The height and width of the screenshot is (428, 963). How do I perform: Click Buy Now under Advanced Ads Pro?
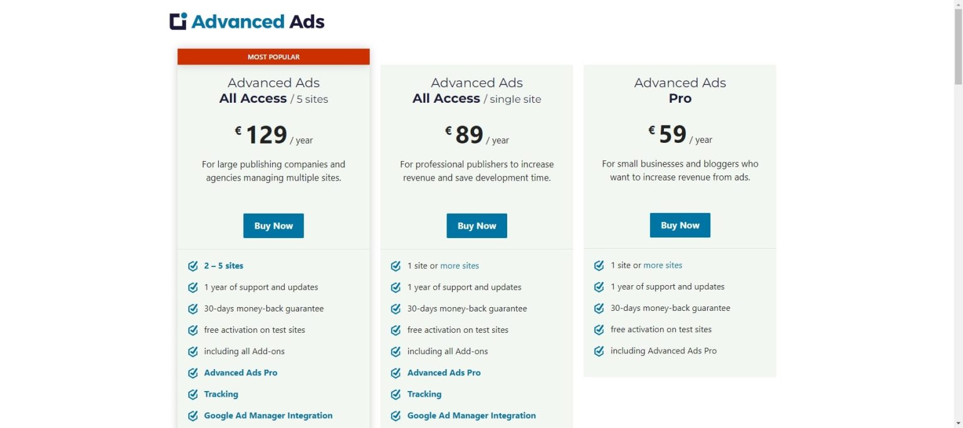coord(680,225)
